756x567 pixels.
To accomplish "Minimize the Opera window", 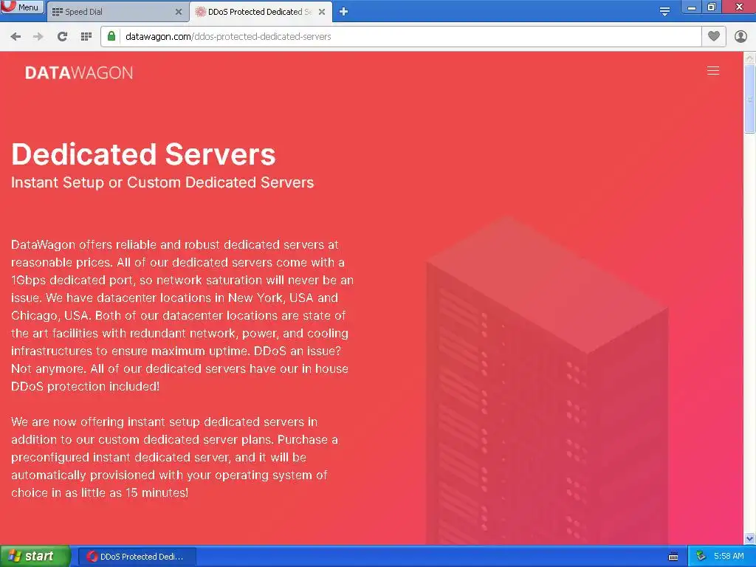I will [692, 7].
